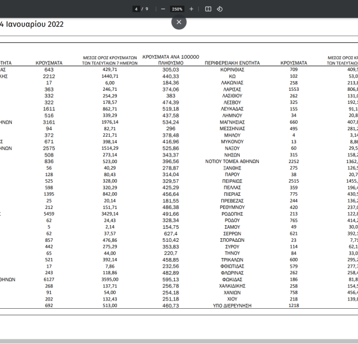Screen dimensions: 358x344
Task: Select the 'ΤΡΙΚΑΛΩΝ' region name
Action: (232, 260)
